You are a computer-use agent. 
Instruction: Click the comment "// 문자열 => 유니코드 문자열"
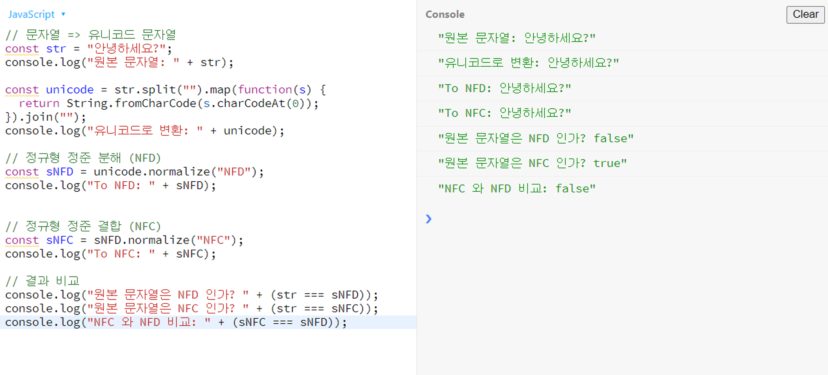point(91,35)
